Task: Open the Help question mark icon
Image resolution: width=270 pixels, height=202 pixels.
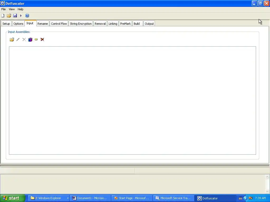Action: pyautogui.click(x=27, y=16)
